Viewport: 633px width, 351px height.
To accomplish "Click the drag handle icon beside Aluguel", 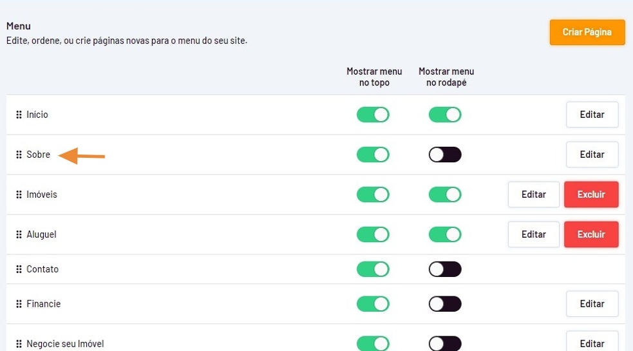I will 19,234.
